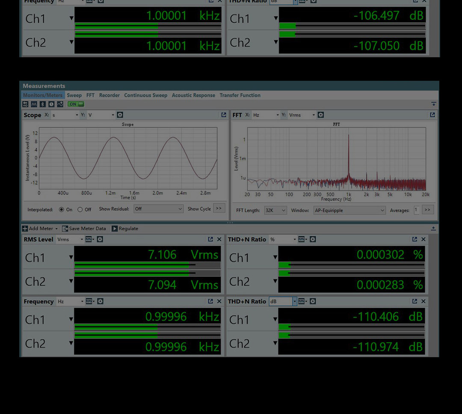The width and height of the screenshot is (462, 414).
Task: Open Show Residual dropdown
Action: [159, 209]
